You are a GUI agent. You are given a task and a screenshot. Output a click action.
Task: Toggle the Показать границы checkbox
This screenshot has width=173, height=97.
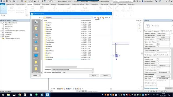coord(158,61)
